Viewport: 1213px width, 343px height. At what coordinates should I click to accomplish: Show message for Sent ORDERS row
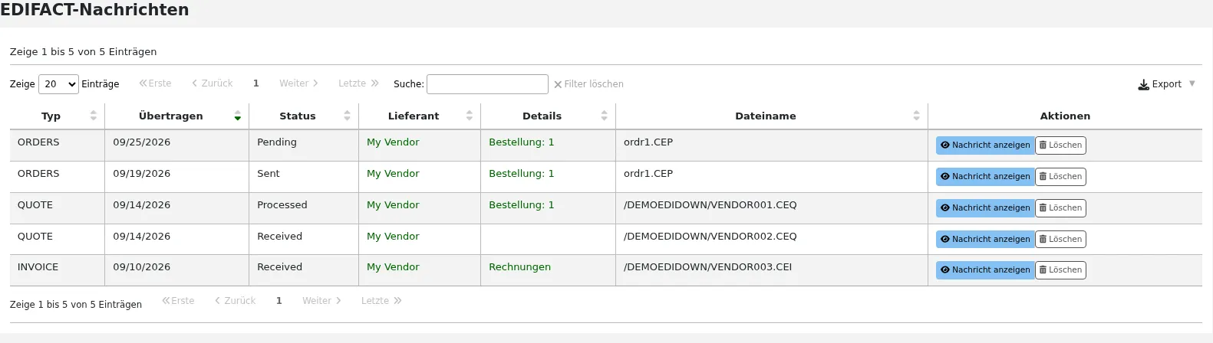[985, 177]
